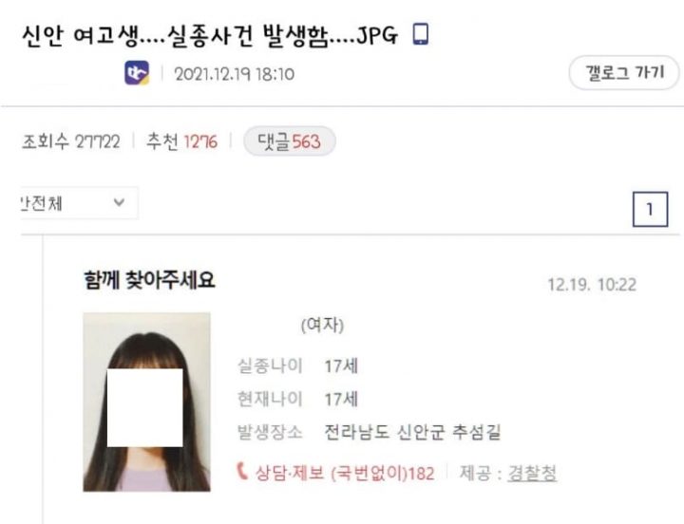Open the 갤로그 가기 button
This screenshot has height=524, width=684.
click(x=624, y=72)
